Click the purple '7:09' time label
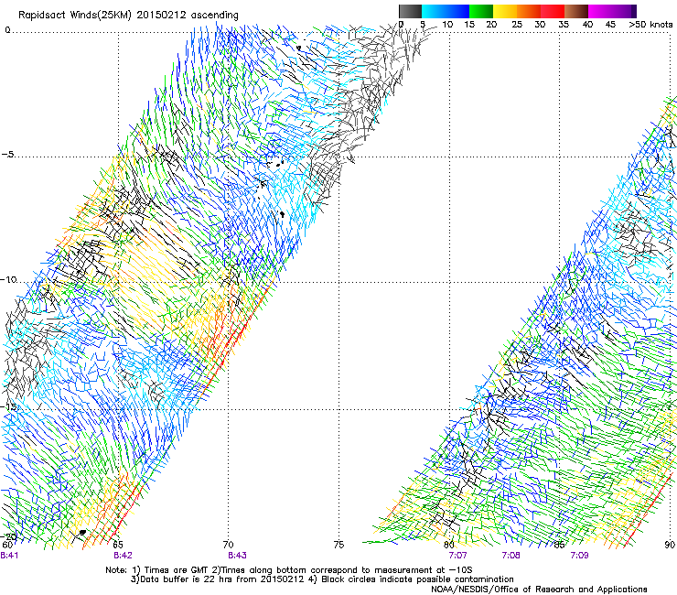Screen dimensions: 677x595 pos(579,556)
